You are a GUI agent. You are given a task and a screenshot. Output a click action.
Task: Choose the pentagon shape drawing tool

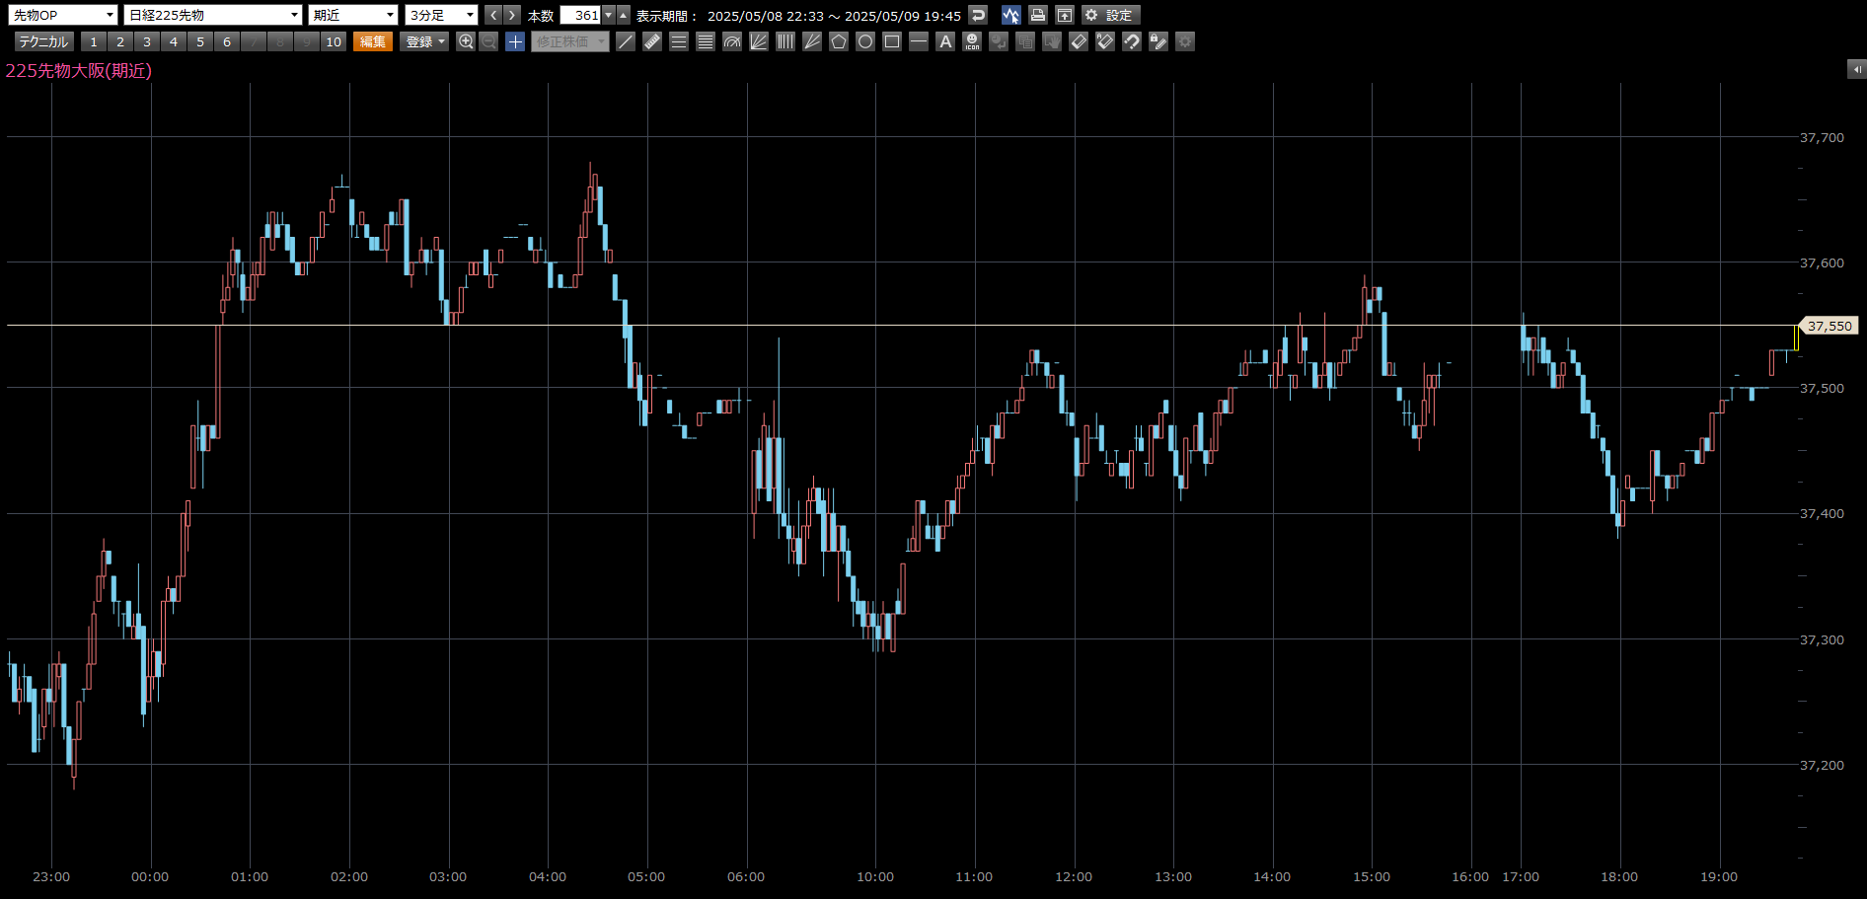click(x=839, y=41)
